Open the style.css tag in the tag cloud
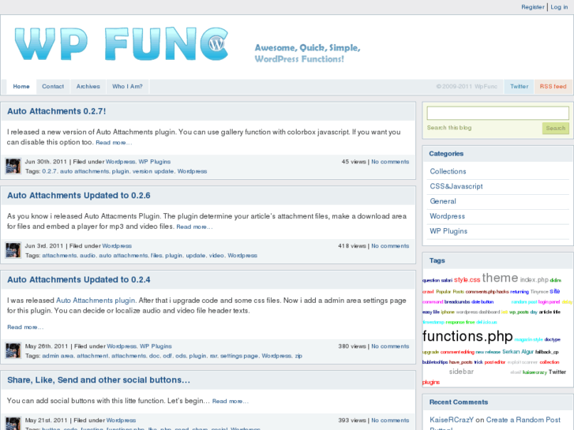Screen dimensions: 574x430 click(x=467, y=280)
